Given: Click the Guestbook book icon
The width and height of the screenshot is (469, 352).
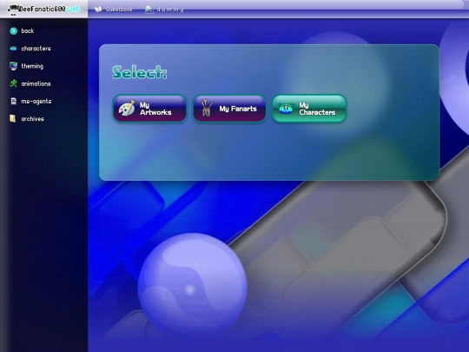Looking at the screenshot, I should point(98,10).
